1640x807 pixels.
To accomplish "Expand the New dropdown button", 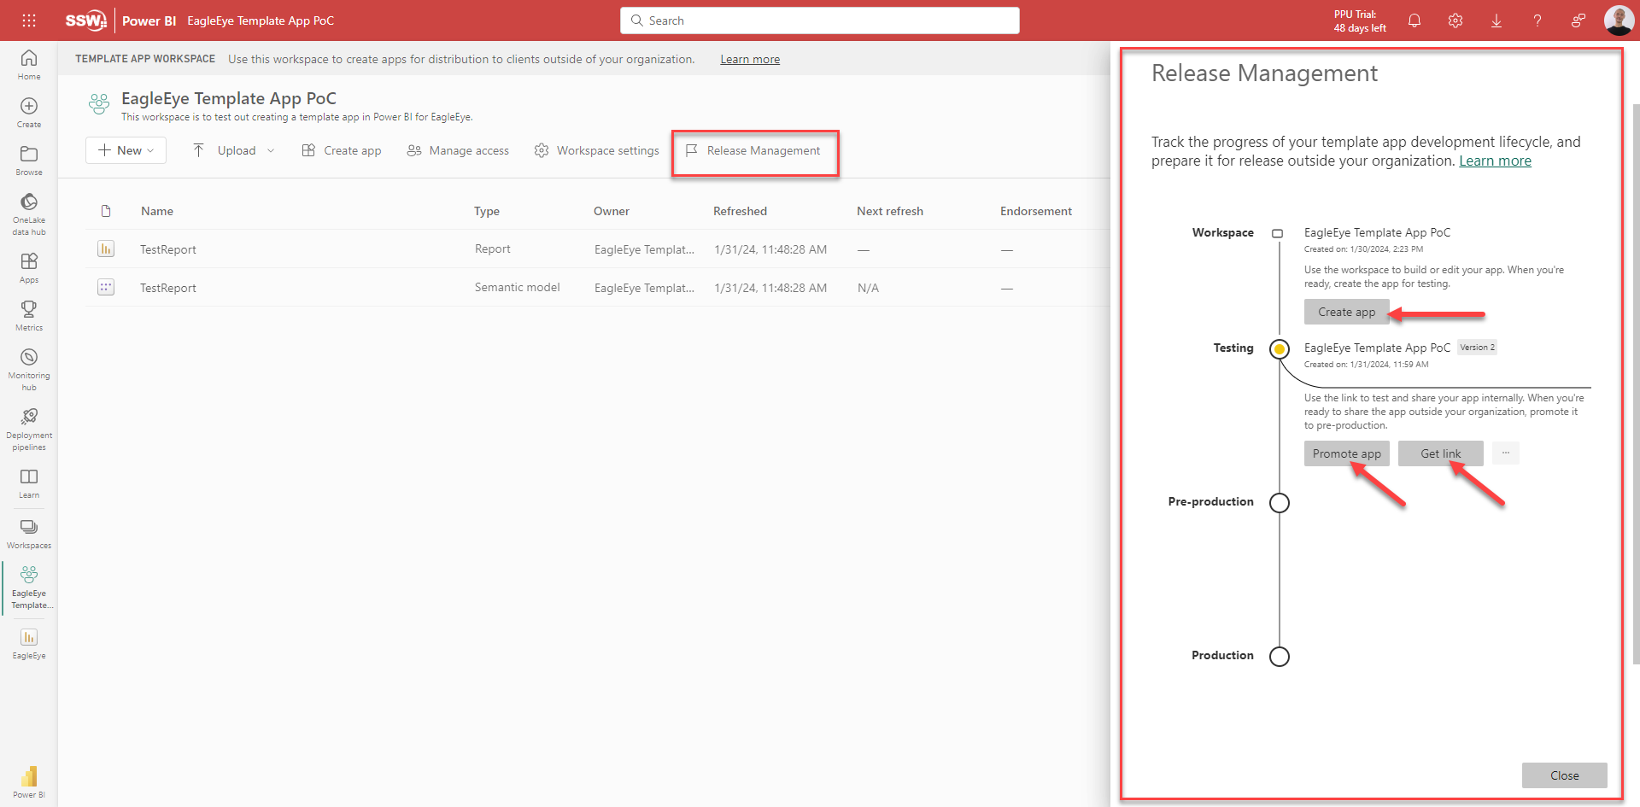I will [126, 150].
